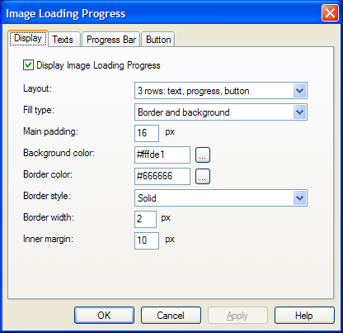Click the Background color hex field
The image size is (343, 333).
coord(162,155)
